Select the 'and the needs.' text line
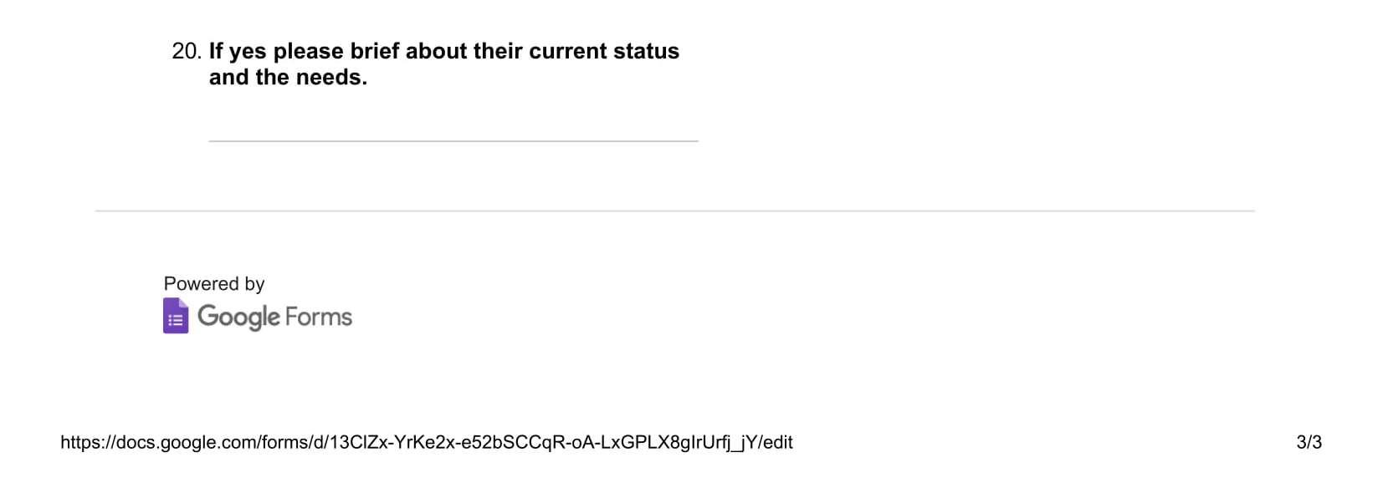This screenshot has height=488, width=1383. point(288,78)
